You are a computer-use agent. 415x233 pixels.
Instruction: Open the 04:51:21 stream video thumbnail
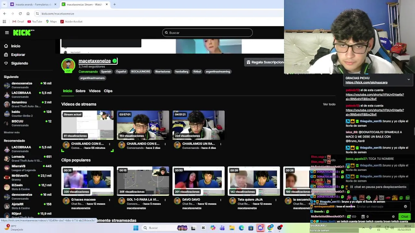click(198, 125)
